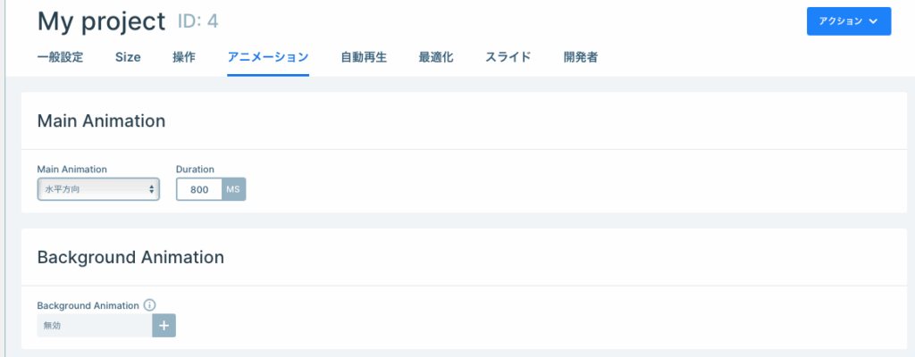Click the Duration field label
The image size is (915, 357).
(195, 170)
